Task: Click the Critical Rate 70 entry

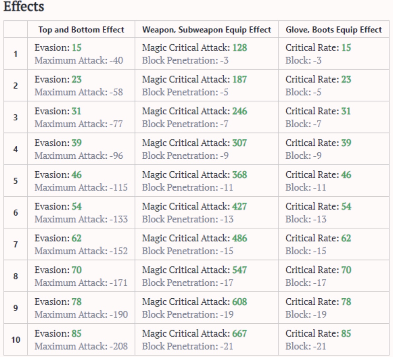Action: click(x=318, y=270)
